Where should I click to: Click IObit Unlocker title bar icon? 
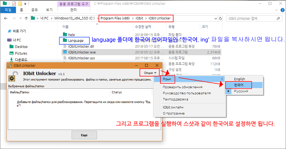(10, 65)
